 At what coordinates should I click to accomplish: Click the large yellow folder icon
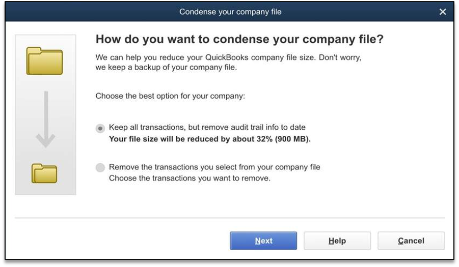pyautogui.click(x=44, y=61)
